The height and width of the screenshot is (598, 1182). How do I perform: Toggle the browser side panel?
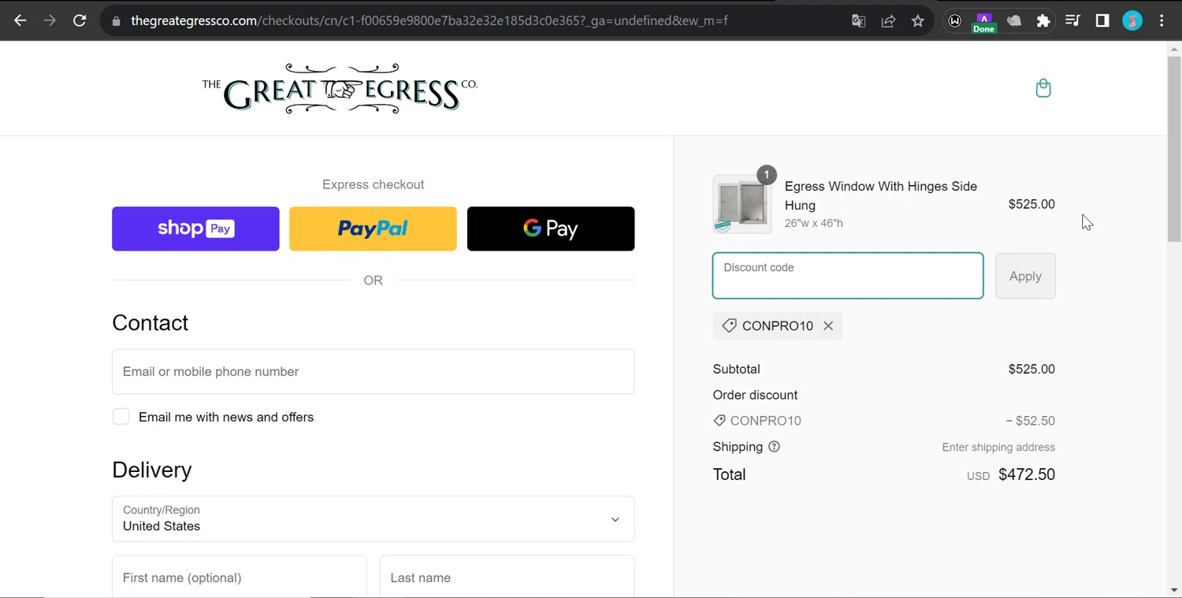[x=1102, y=21]
